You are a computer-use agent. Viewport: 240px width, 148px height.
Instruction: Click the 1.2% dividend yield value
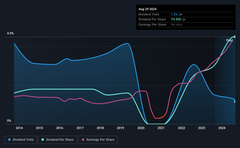174,14
